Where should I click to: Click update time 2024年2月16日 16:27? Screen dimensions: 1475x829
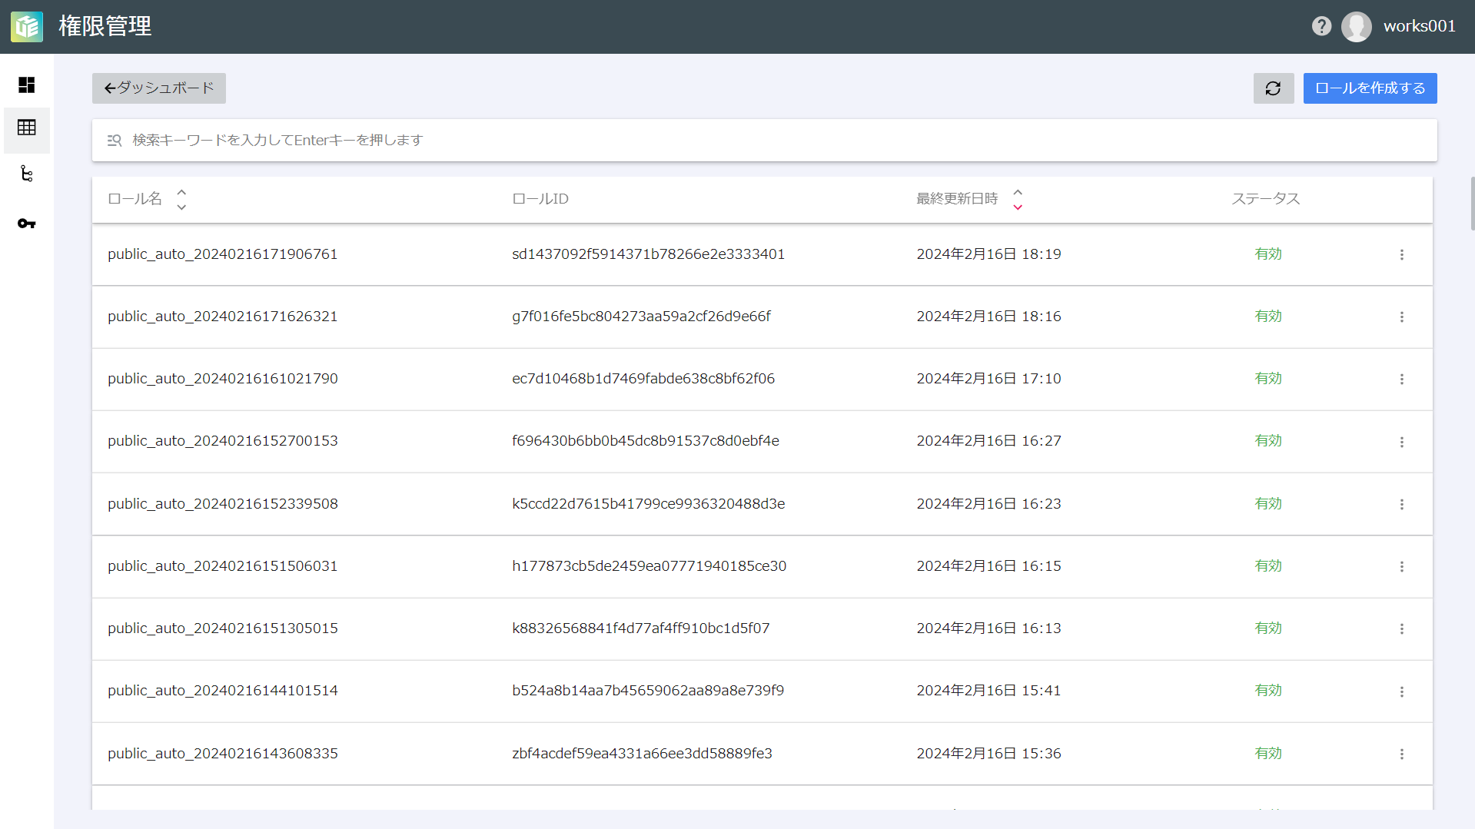tap(988, 441)
